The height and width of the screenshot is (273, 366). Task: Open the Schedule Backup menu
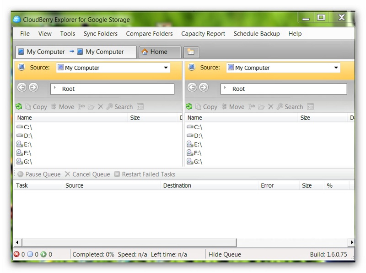(x=257, y=34)
